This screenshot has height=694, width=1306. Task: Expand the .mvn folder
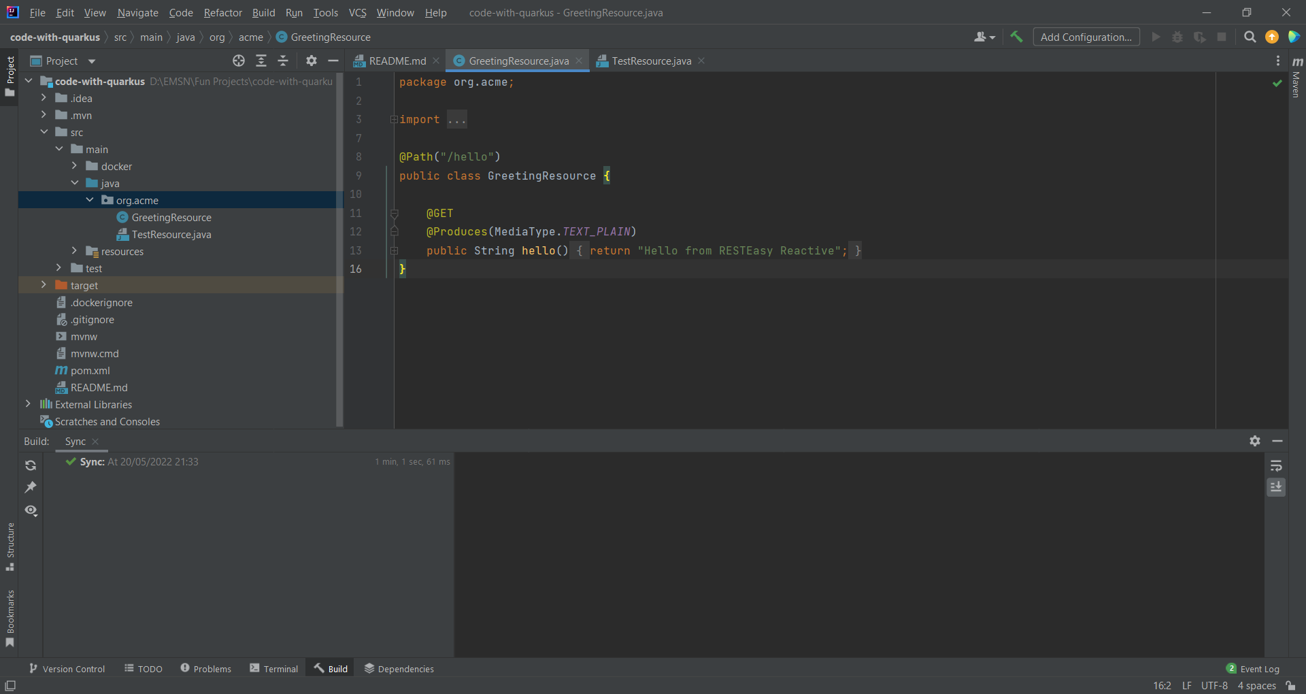(44, 115)
